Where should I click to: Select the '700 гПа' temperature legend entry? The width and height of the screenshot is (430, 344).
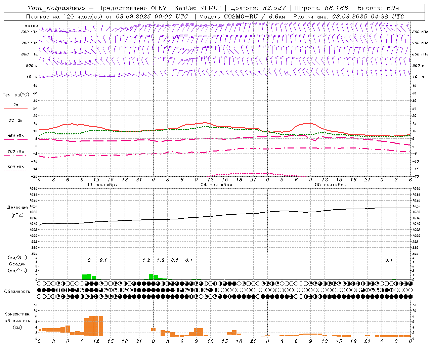pos(16,151)
